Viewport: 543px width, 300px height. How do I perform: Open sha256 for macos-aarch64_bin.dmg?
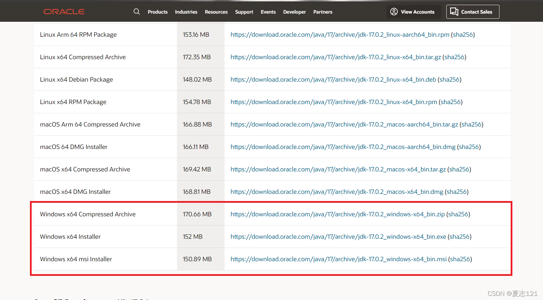(469, 147)
